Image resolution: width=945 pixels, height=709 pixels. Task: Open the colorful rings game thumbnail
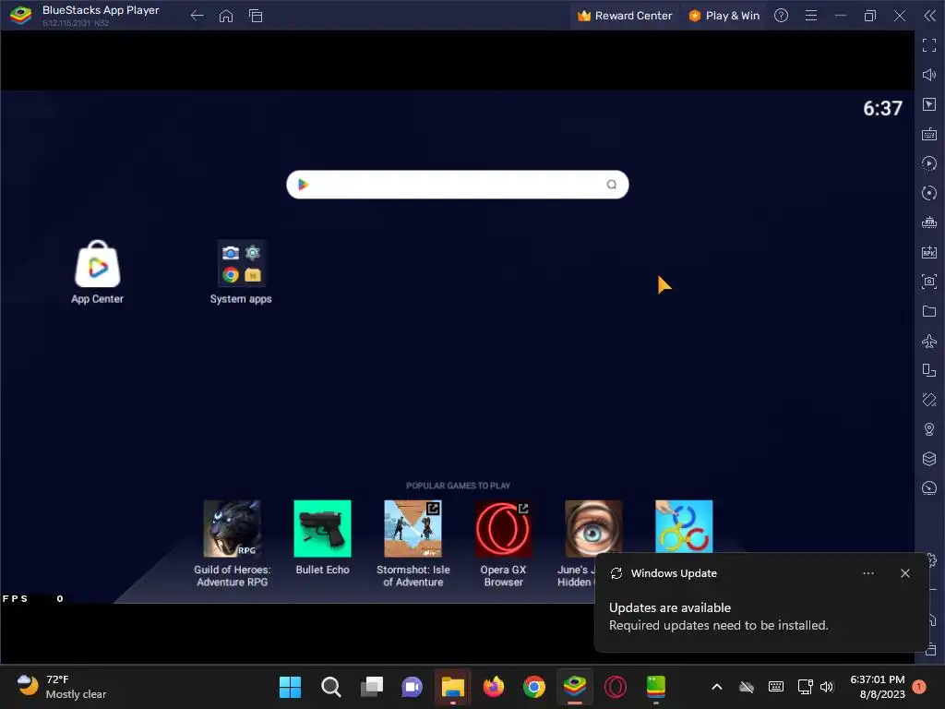(x=684, y=525)
